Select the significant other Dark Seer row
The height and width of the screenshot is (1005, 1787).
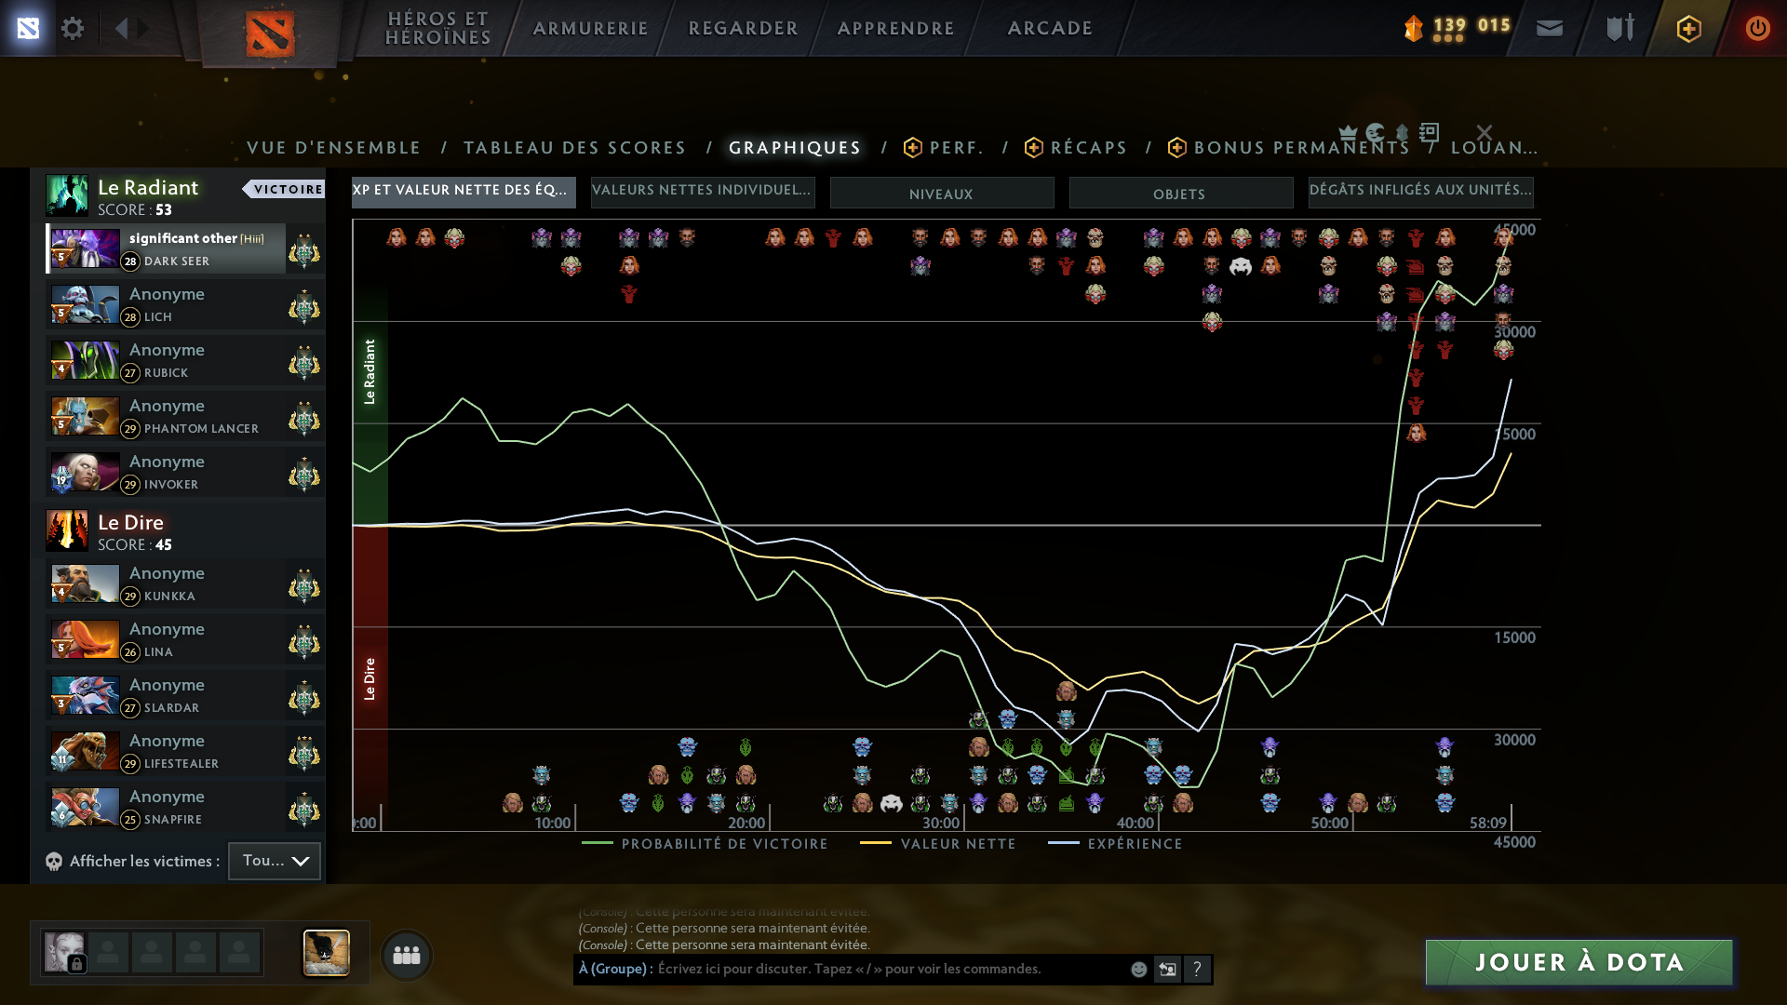185,248
